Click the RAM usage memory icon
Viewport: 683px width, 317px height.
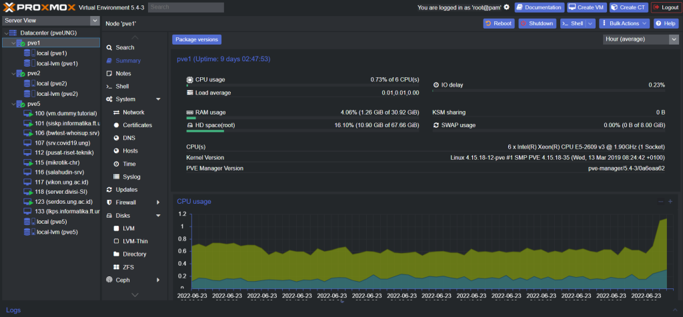[x=189, y=112]
